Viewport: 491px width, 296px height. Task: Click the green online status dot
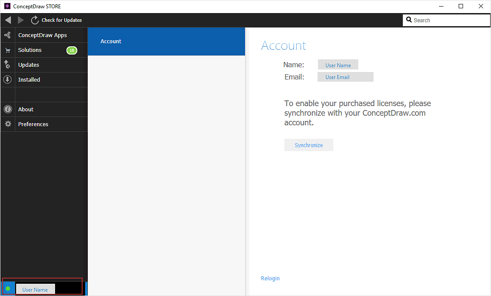click(x=8, y=289)
